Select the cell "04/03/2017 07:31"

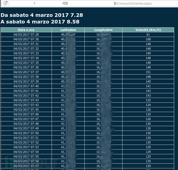click(x=26, y=44)
